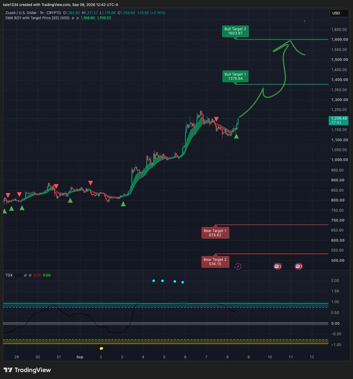The height and width of the screenshot is (379, 353).
Task: Click the 12 date axis label
Action: [x=312, y=357]
